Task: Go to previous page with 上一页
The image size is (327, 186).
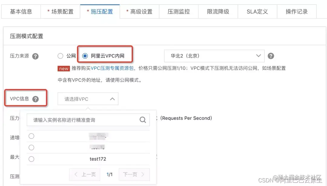Action: pyautogui.click(x=85, y=174)
